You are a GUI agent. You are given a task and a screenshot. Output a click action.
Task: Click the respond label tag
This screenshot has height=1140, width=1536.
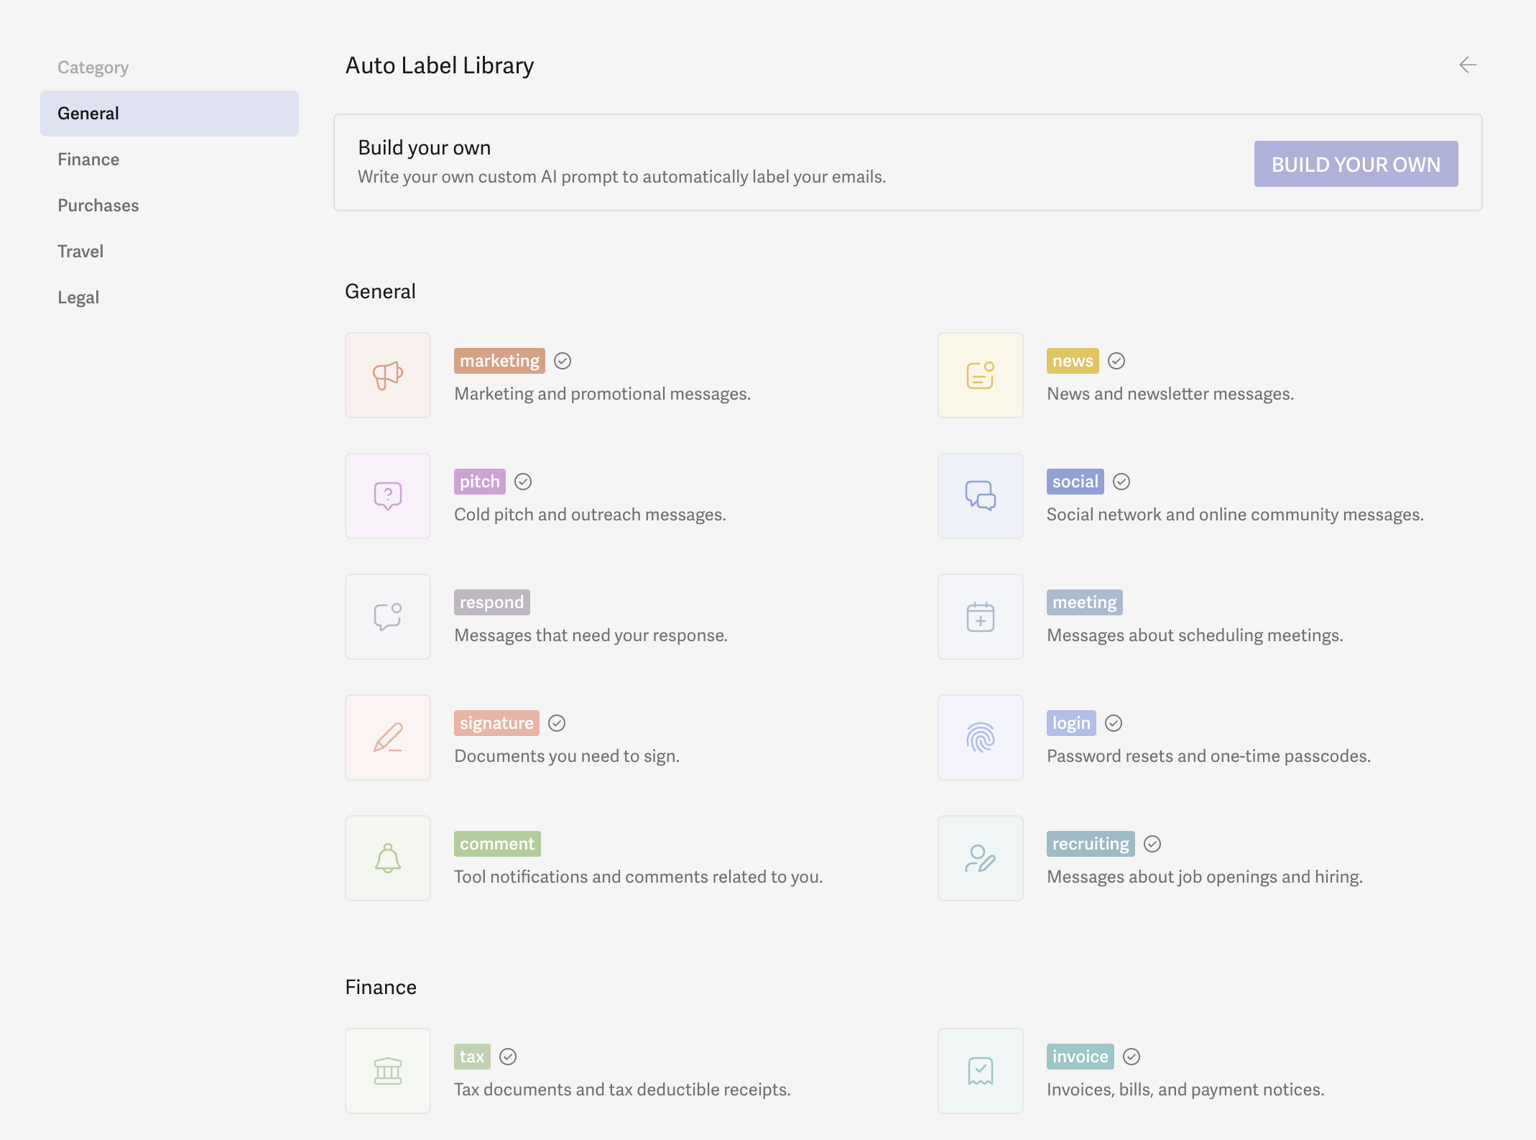pos(491,602)
